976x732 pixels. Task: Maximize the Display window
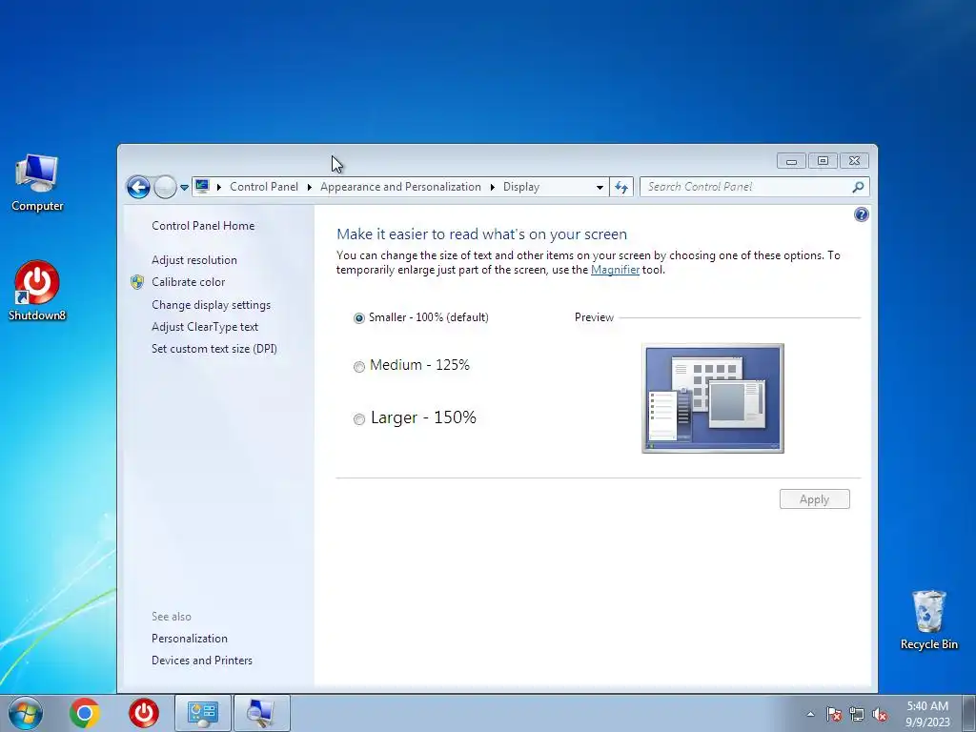(823, 161)
